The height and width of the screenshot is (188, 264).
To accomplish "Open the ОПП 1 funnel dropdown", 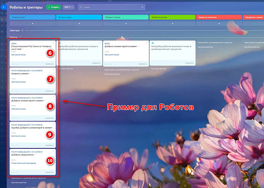I will click(69, 7).
